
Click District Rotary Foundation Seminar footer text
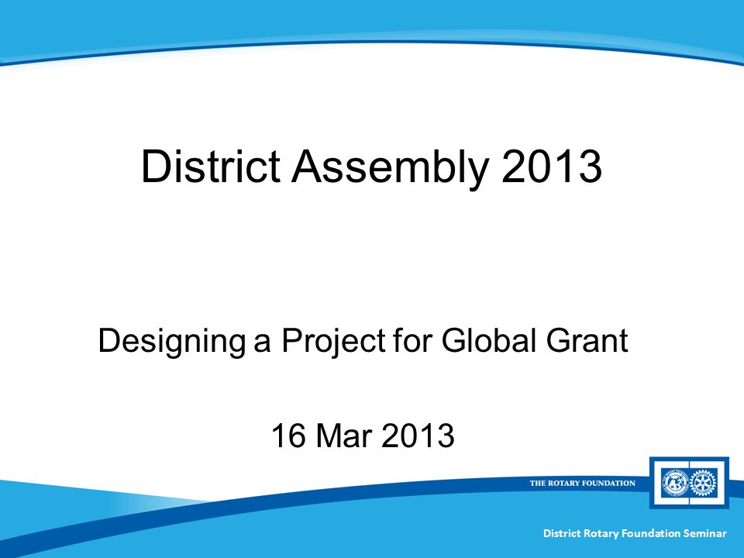[x=635, y=533]
